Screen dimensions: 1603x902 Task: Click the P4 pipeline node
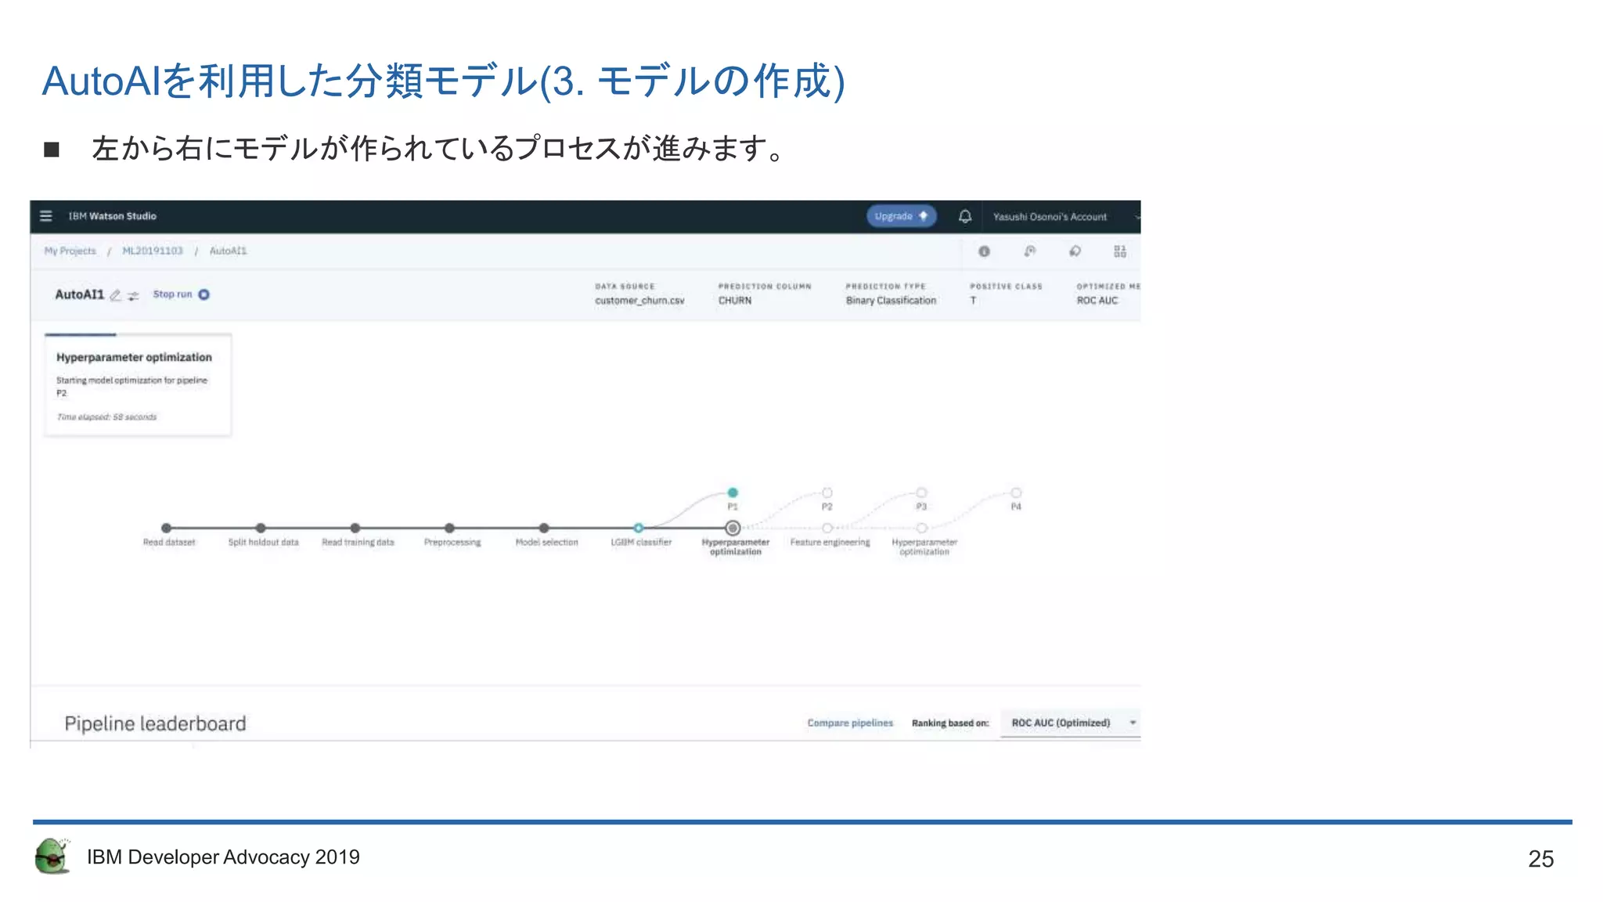point(1016,492)
